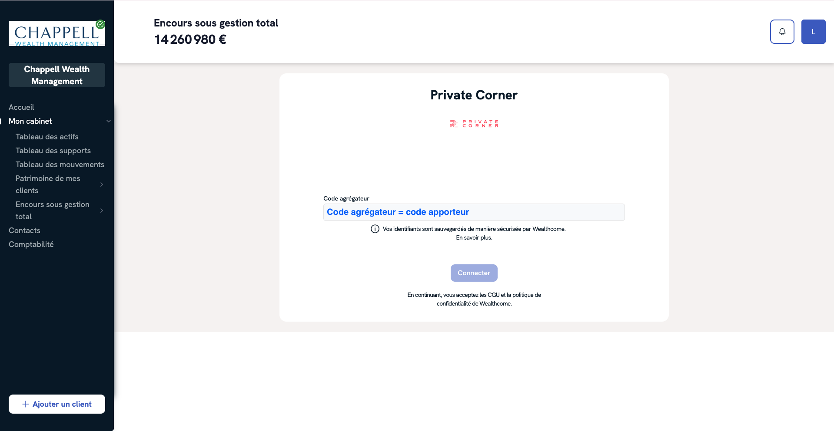The image size is (834, 431).
Task: Click the Private Corner logo
Action: pyautogui.click(x=474, y=124)
